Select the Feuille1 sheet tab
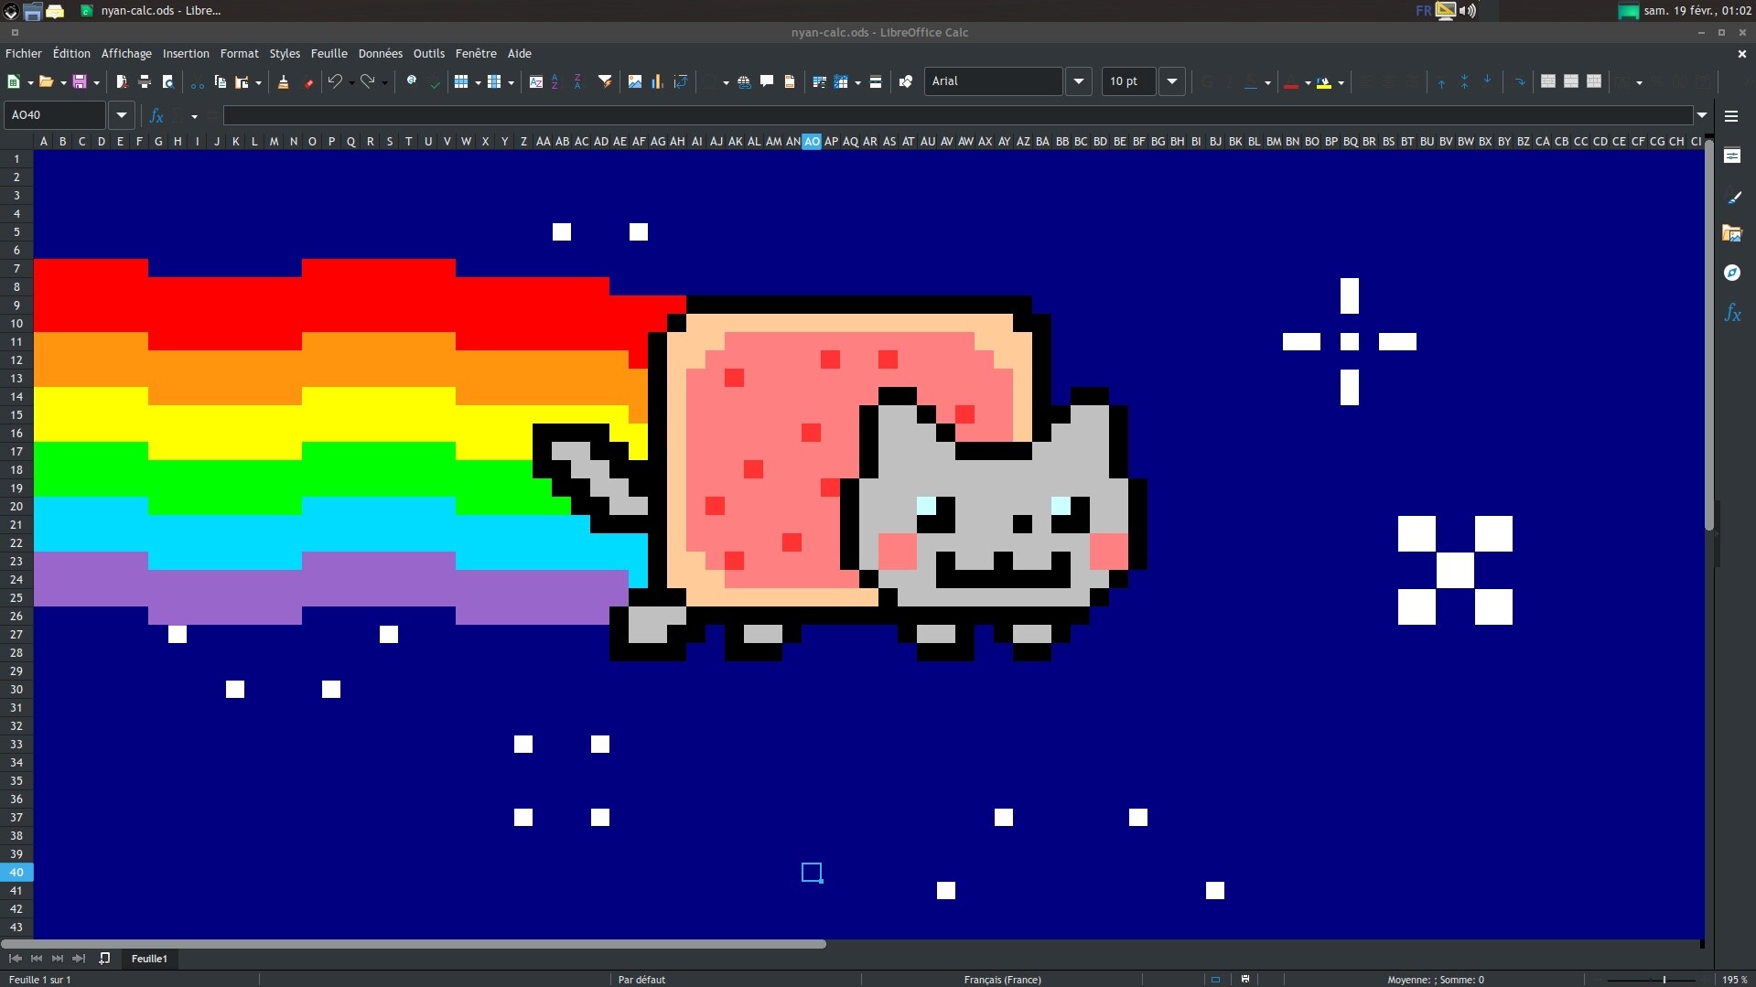Image resolution: width=1756 pixels, height=987 pixels. pos(149,959)
